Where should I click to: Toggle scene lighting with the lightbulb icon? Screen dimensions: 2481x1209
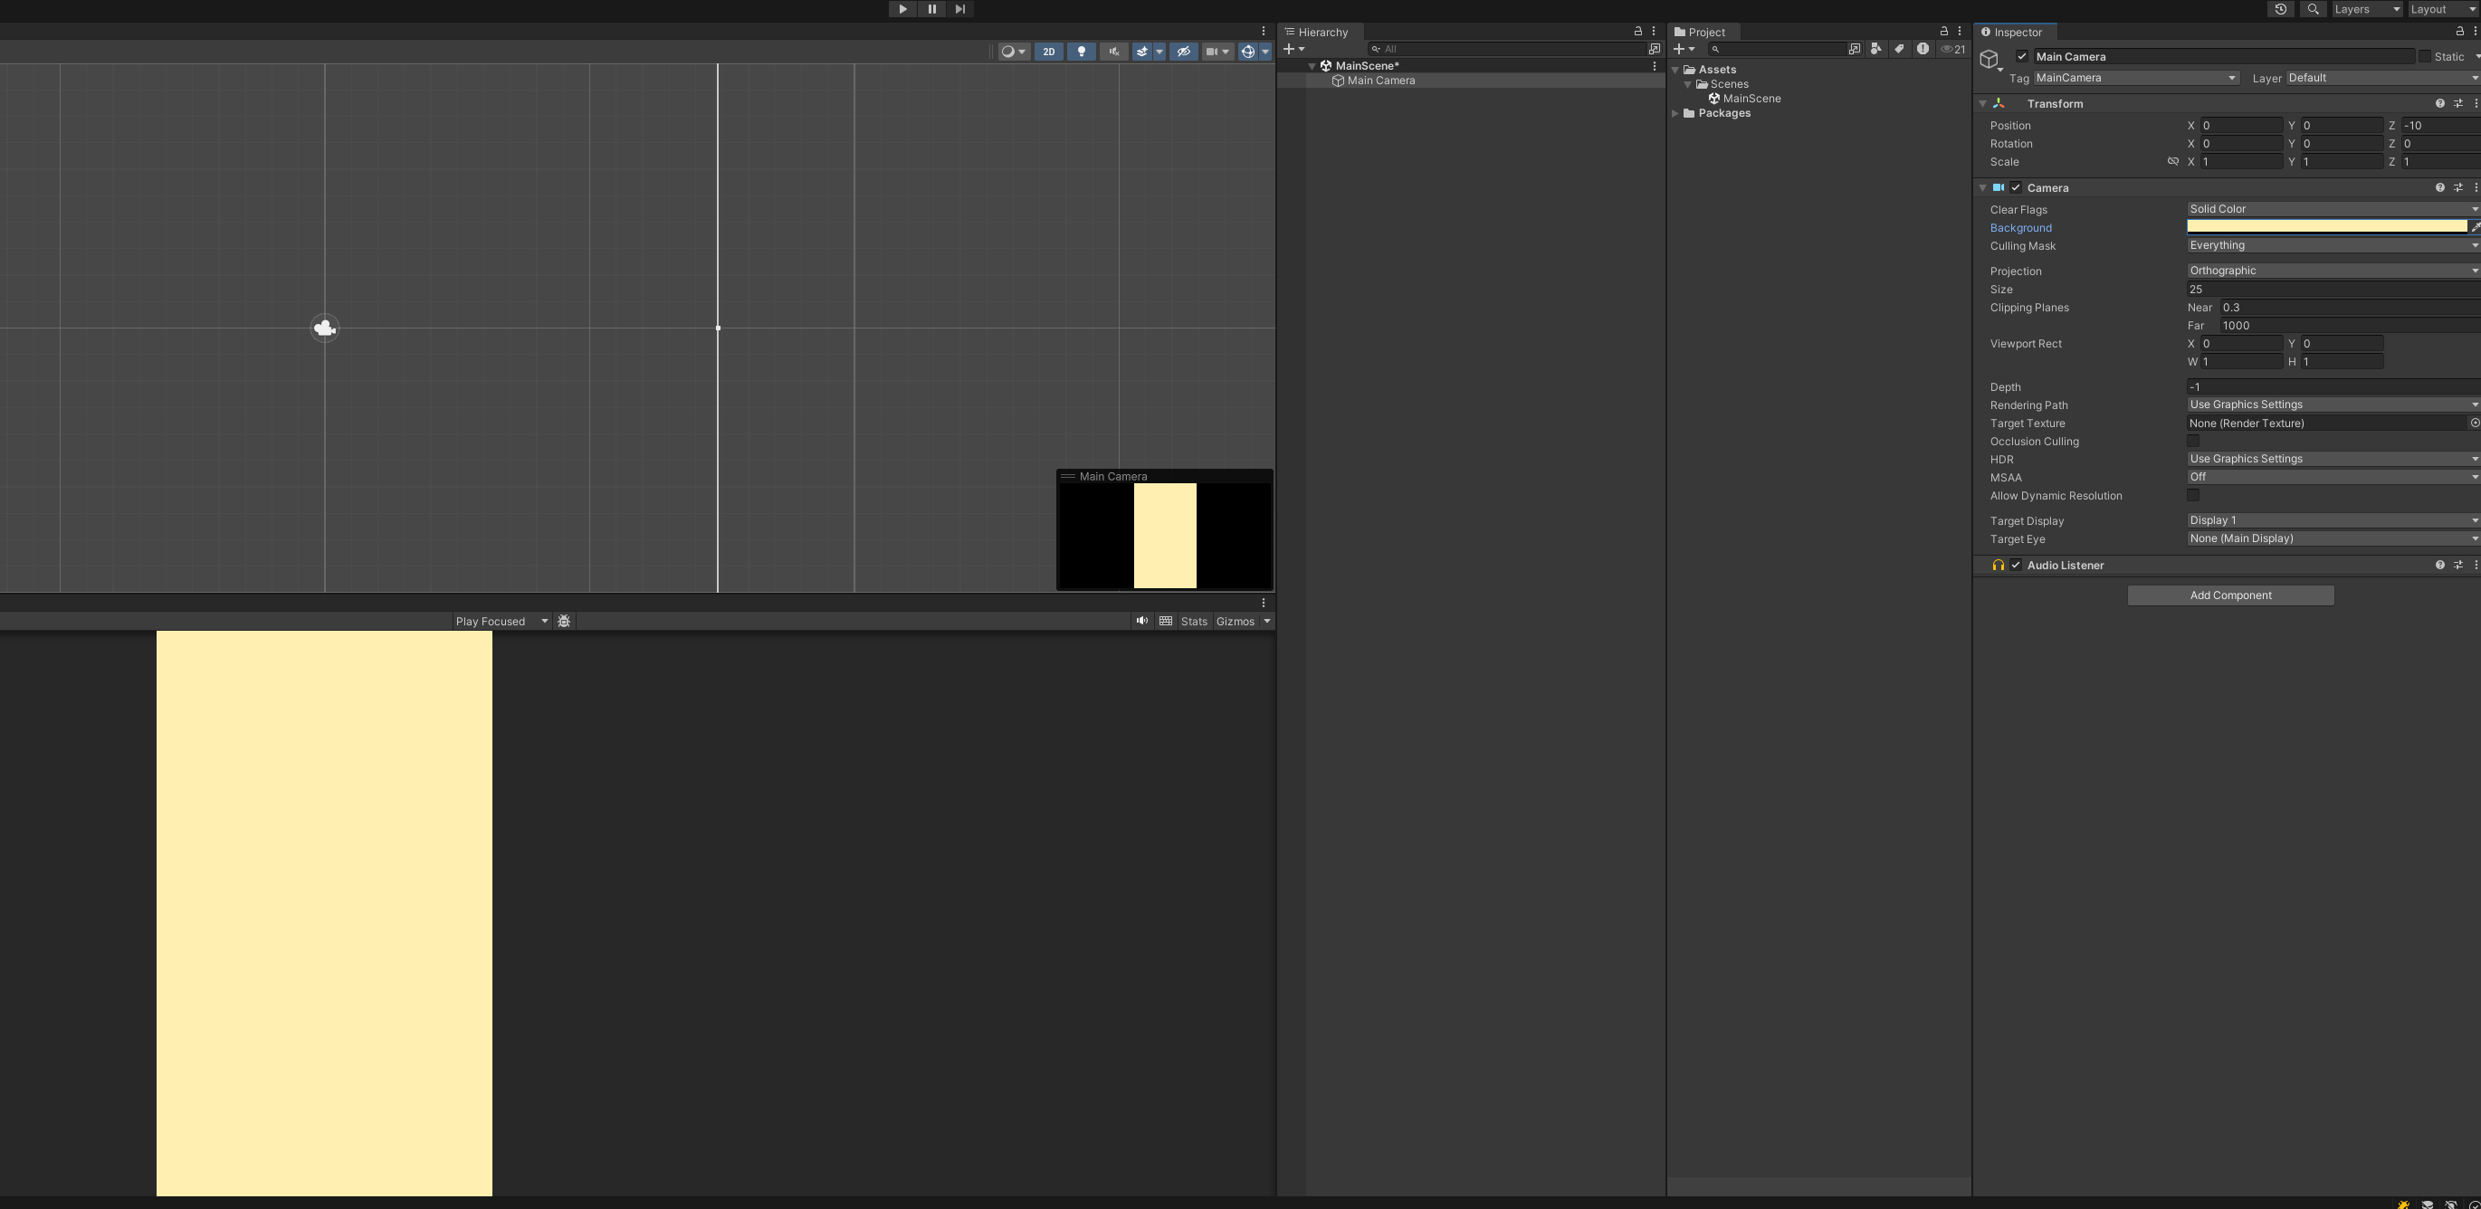click(x=1081, y=52)
